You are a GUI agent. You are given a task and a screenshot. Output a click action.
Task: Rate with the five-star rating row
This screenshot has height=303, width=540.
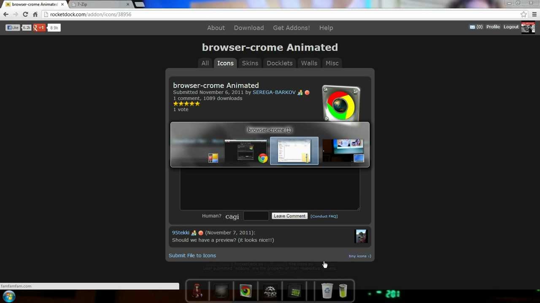pyautogui.click(x=186, y=104)
